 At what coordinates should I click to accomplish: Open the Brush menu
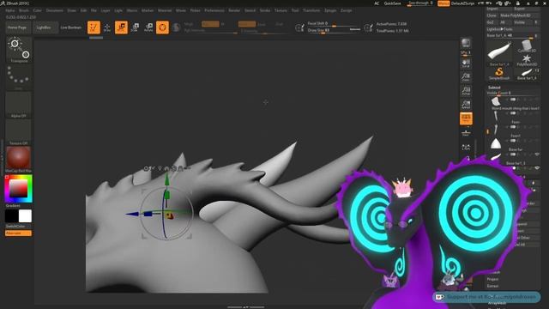[24, 10]
